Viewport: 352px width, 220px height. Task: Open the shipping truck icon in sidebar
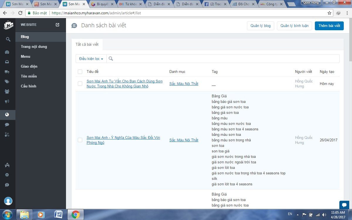pyautogui.click(x=7, y=72)
